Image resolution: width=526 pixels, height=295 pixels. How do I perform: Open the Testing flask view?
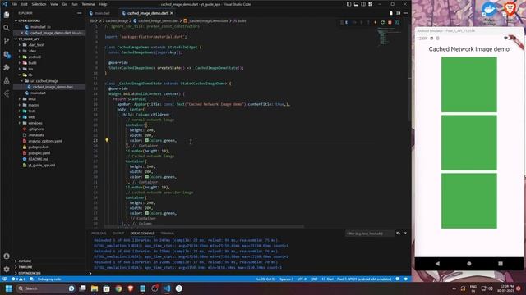coord(7,80)
